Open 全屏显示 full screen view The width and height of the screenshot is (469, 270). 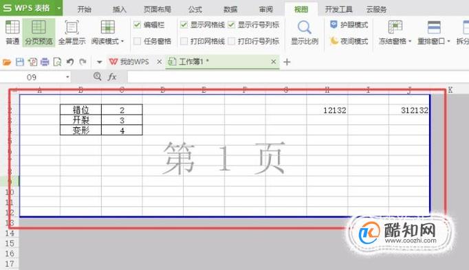(x=72, y=32)
